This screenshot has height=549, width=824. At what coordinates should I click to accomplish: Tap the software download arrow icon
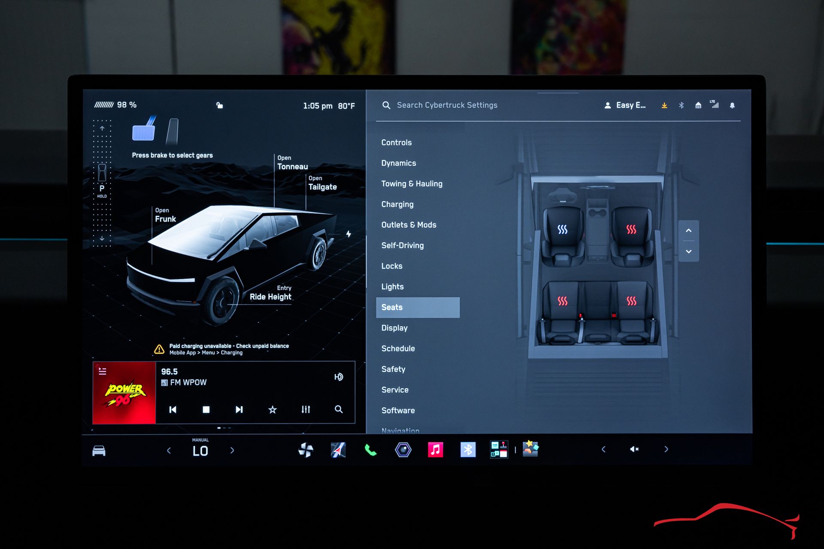pyautogui.click(x=664, y=106)
